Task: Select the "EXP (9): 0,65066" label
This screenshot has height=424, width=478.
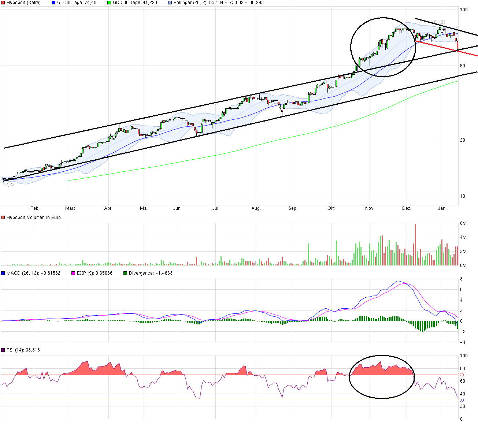Action: 95,273
